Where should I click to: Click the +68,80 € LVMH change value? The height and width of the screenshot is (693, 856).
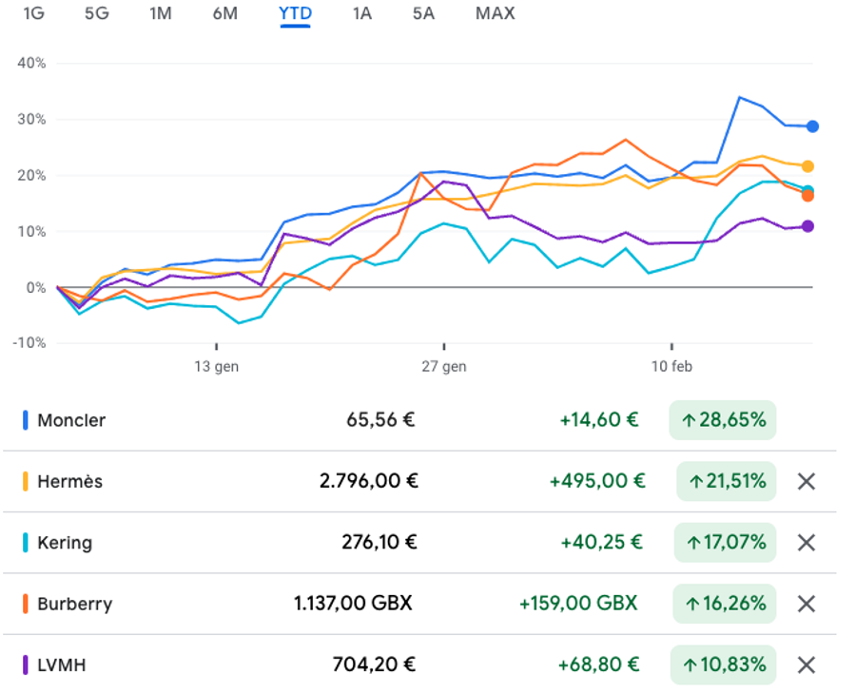click(x=598, y=664)
